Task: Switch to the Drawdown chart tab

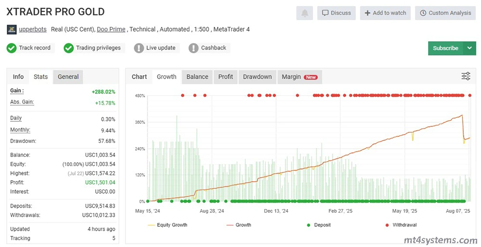Action: (257, 77)
